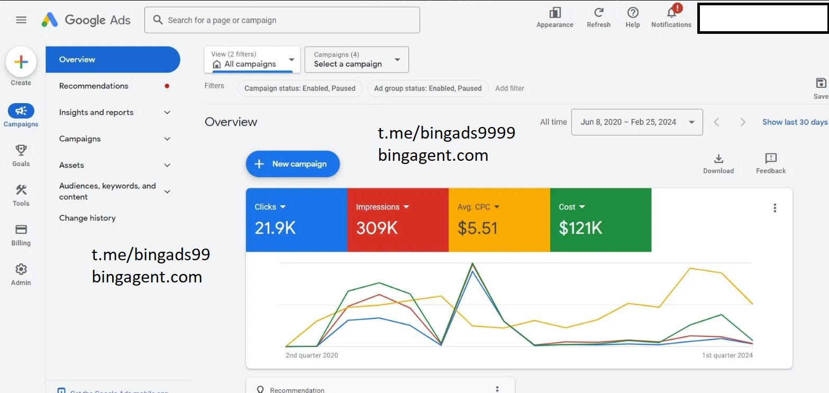The height and width of the screenshot is (393, 829).
Task: Open the hamburger main menu
Action: 21,20
